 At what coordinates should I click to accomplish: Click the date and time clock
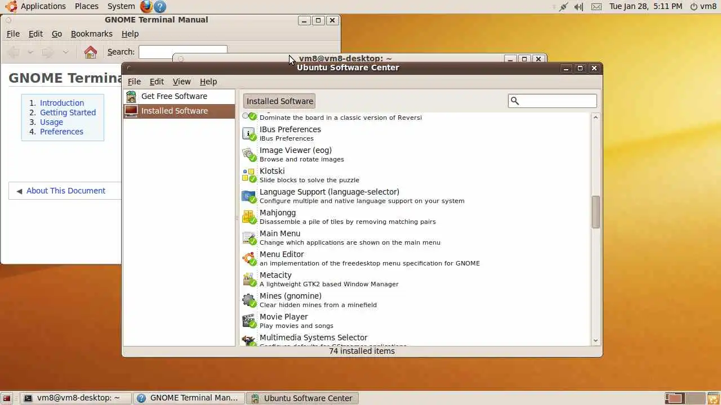pos(646,6)
